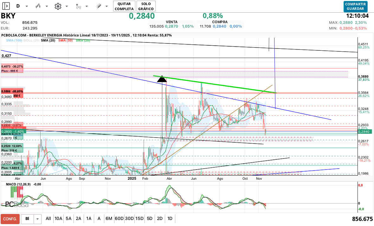Toggle the SMA (100) indicator legend
This screenshot has width=374, height=226.
pos(14,40)
